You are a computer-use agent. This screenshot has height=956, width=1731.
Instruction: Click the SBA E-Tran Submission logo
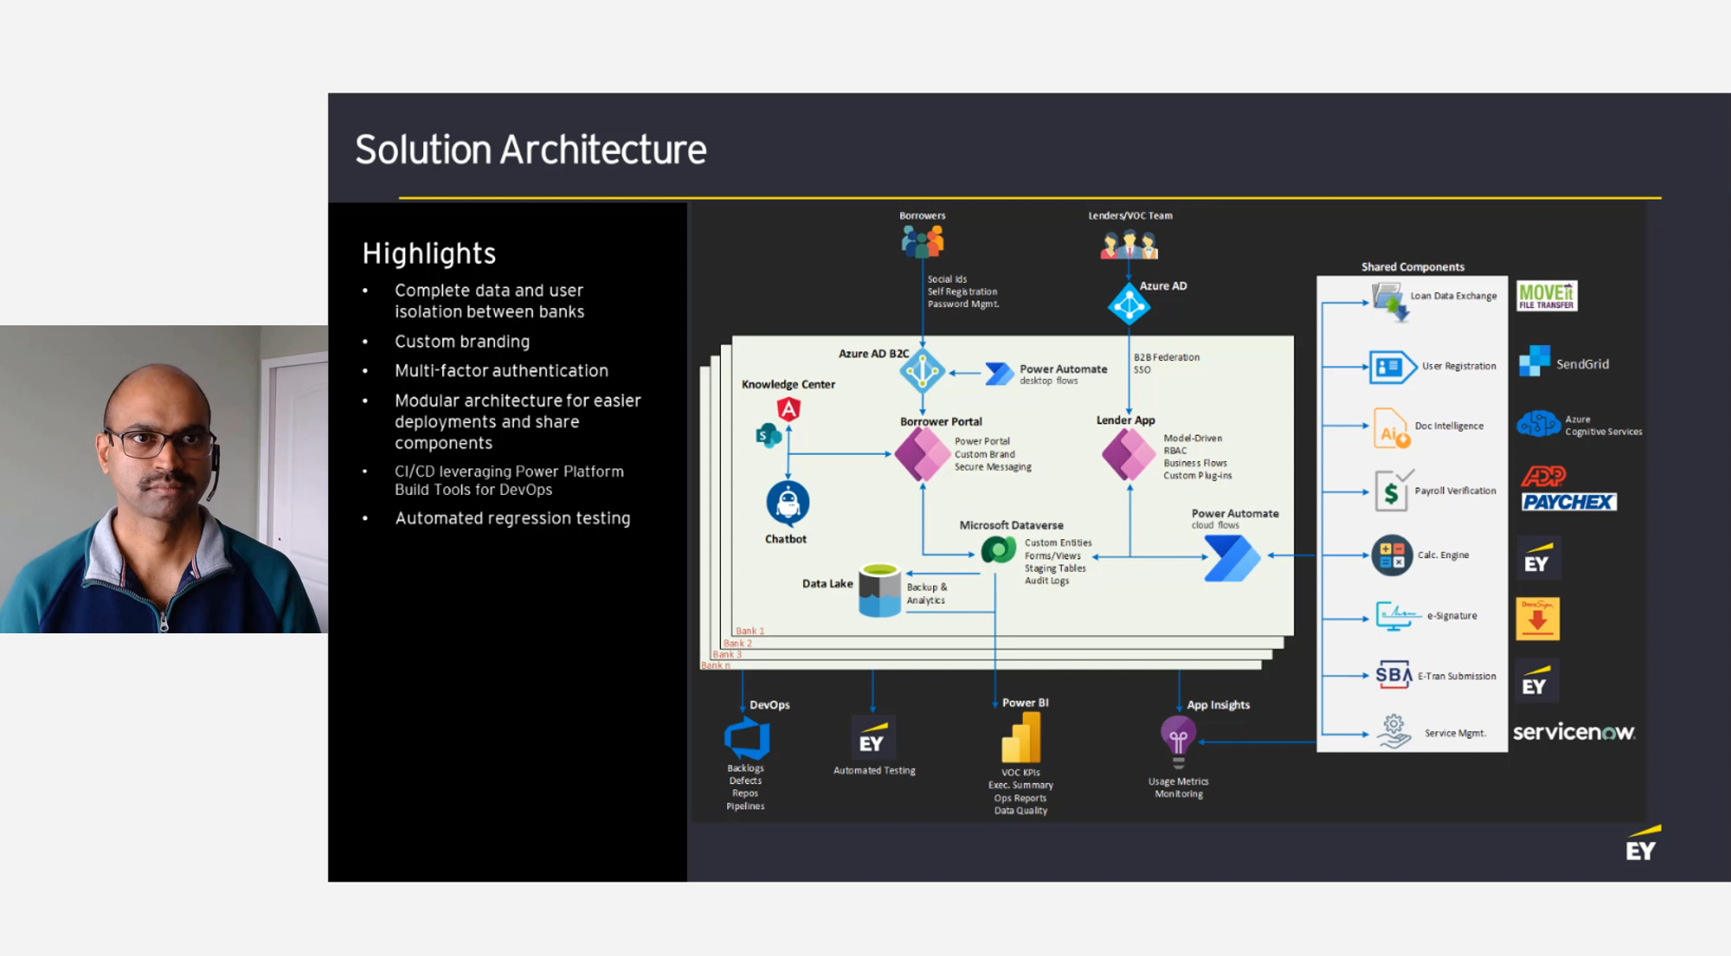click(1393, 675)
